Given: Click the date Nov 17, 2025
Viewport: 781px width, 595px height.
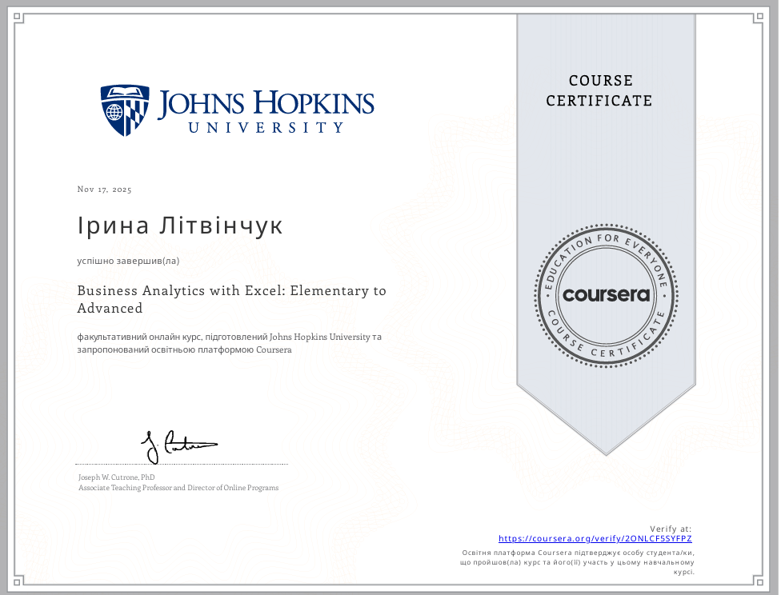Looking at the screenshot, I should [105, 190].
